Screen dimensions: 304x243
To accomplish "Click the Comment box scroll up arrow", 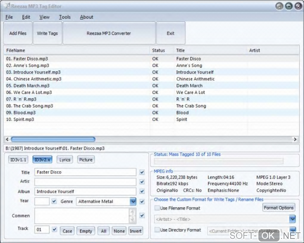I will (x=132, y=212).
